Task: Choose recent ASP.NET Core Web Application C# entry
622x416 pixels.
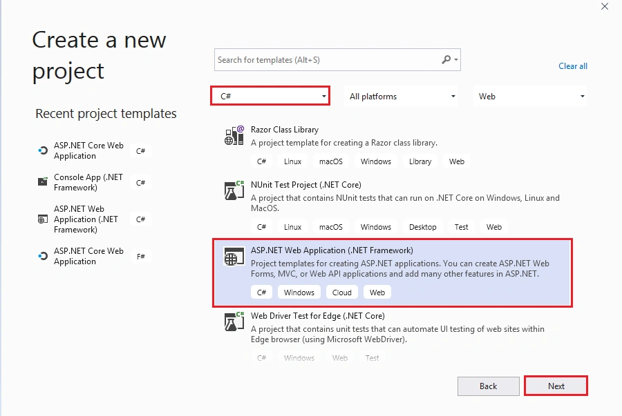Action: pyautogui.click(x=93, y=150)
